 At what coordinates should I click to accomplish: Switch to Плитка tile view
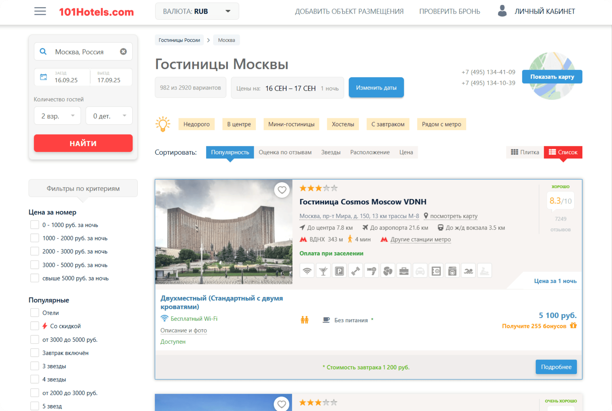pyautogui.click(x=525, y=152)
